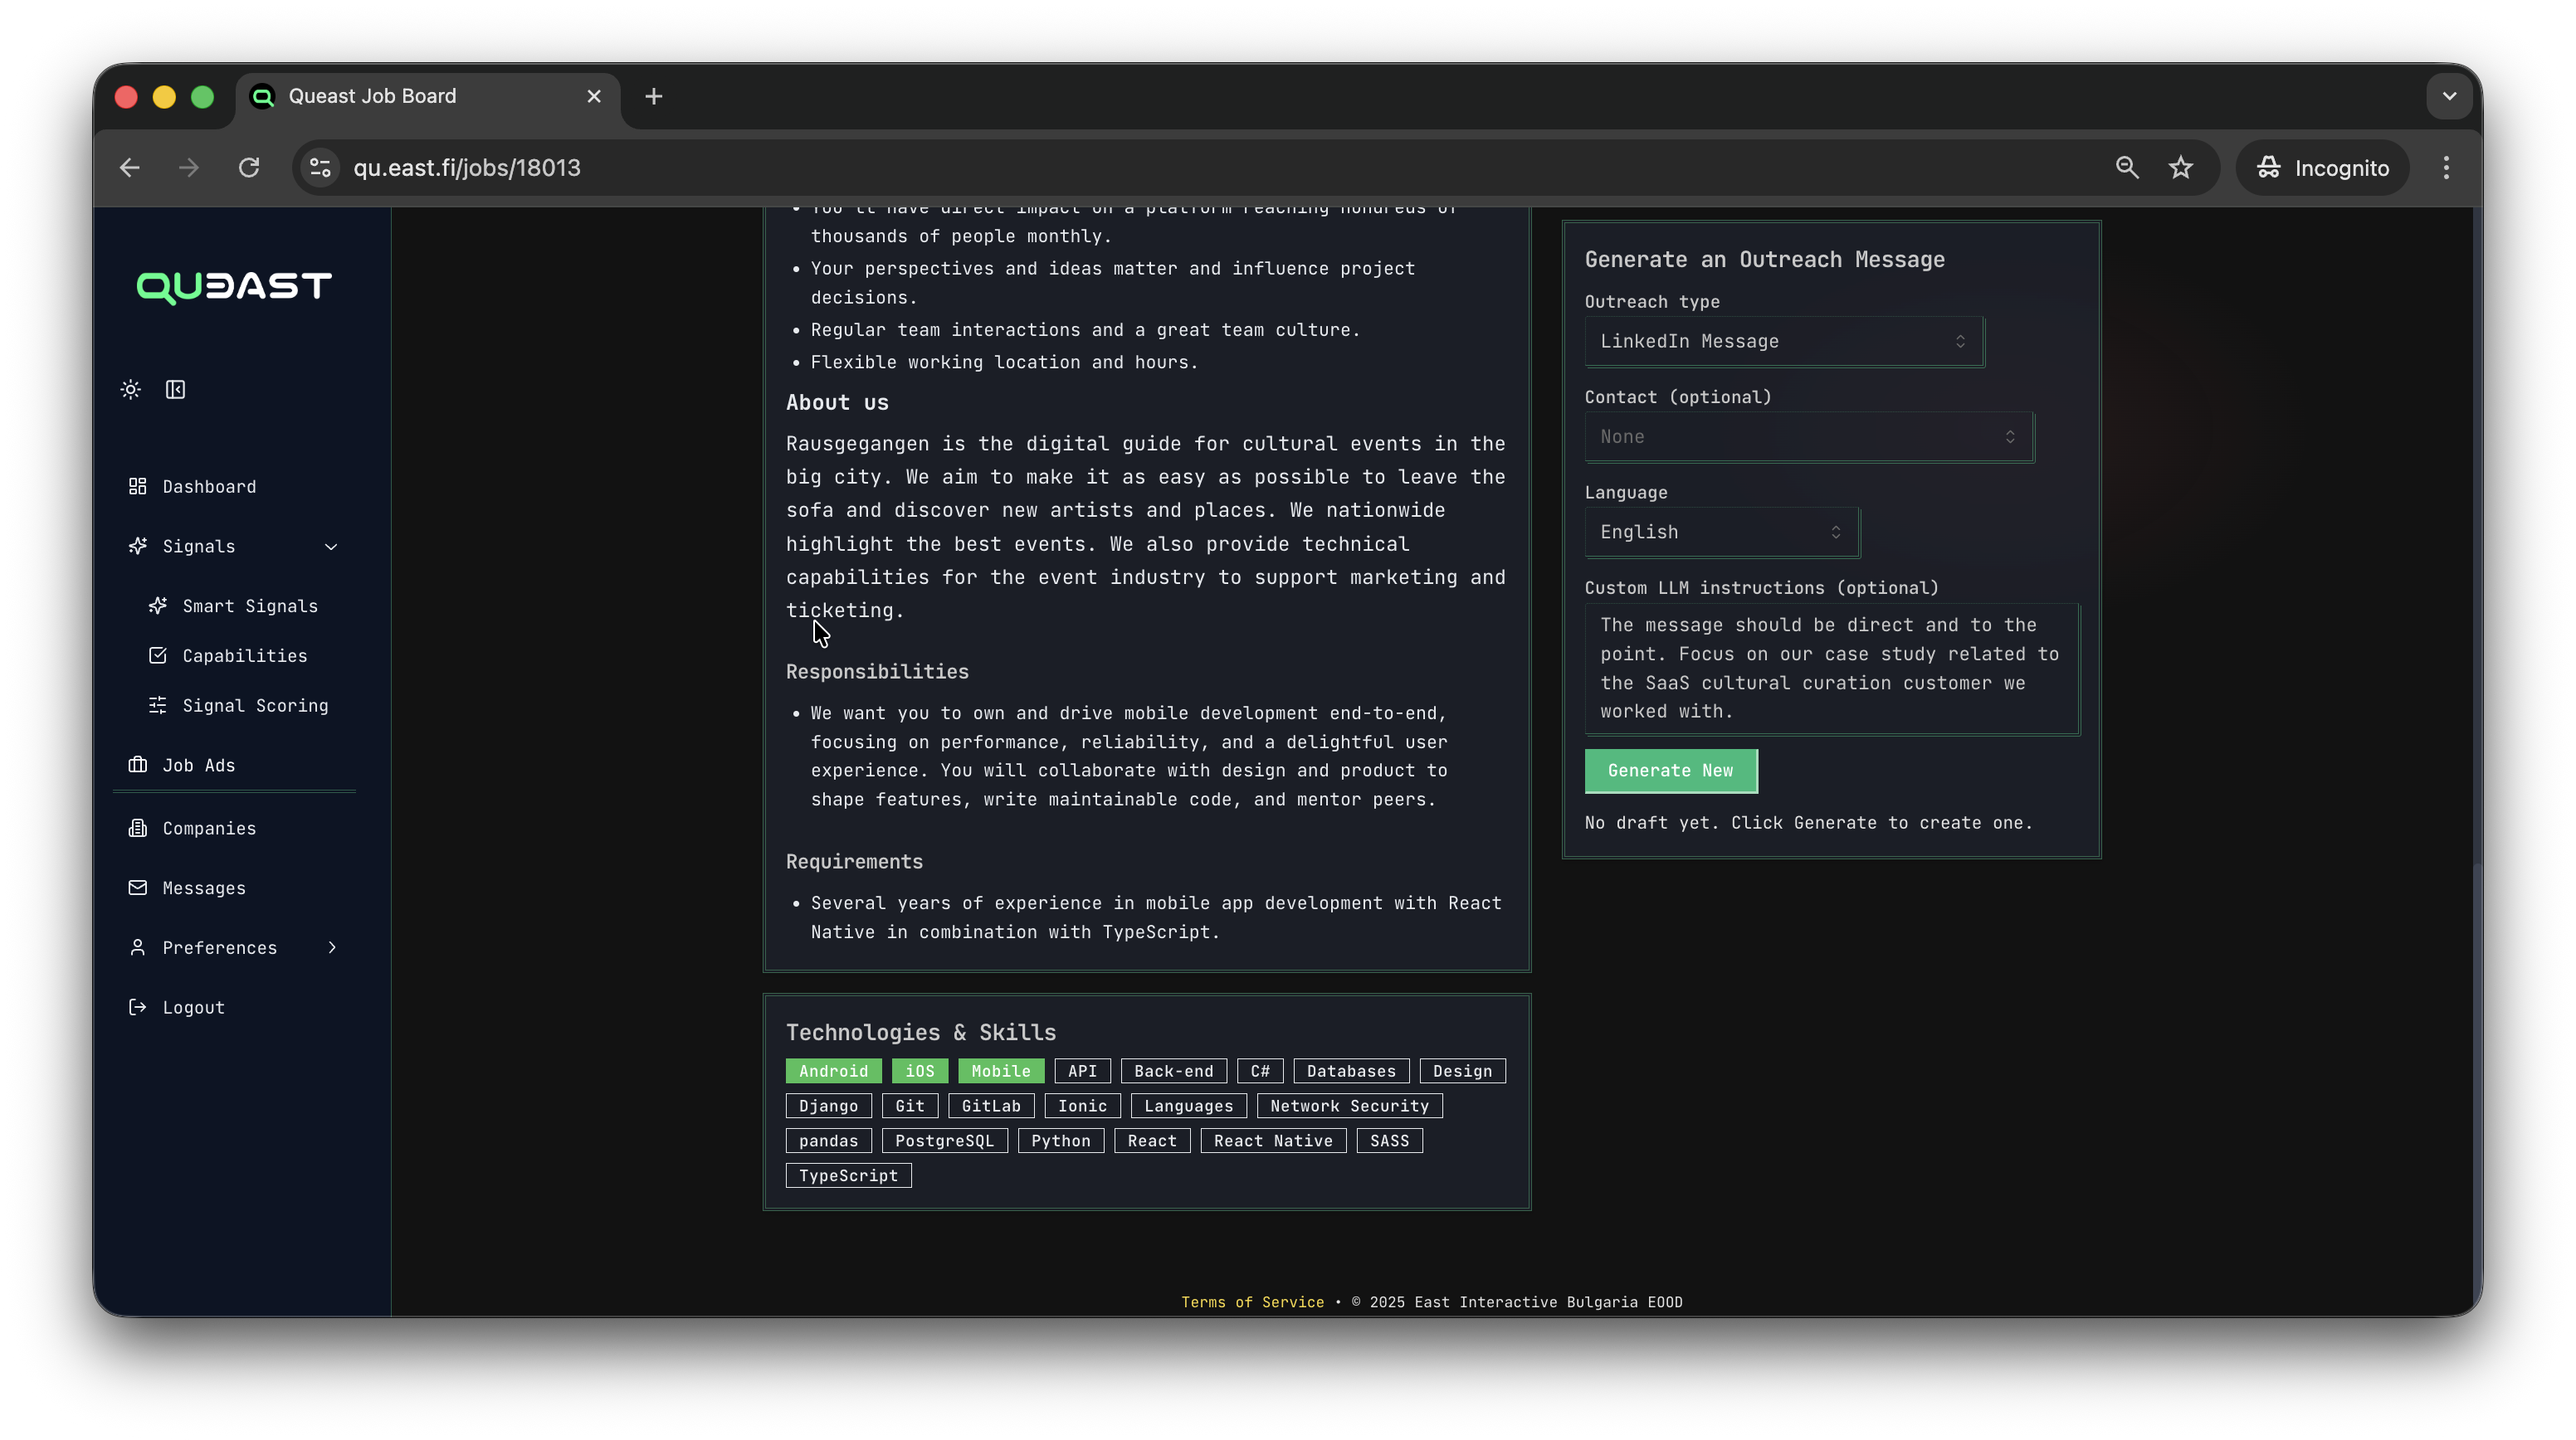2576x1440 pixels.
Task: Select the Android skill tag
Action: click(x=833, y=1070)
